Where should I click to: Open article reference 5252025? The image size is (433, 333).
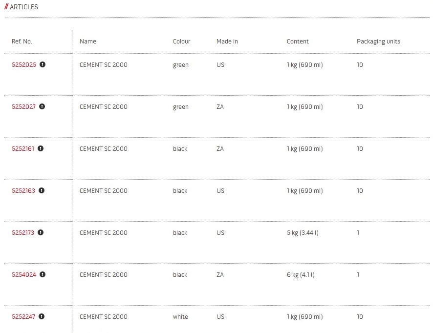coord(24,65)
